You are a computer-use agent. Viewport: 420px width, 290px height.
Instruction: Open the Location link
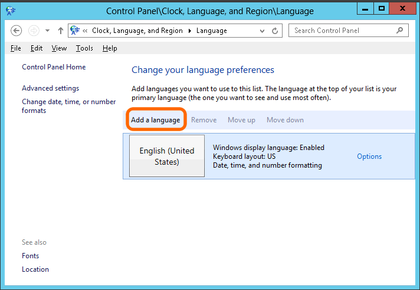(x=35, y=269)
